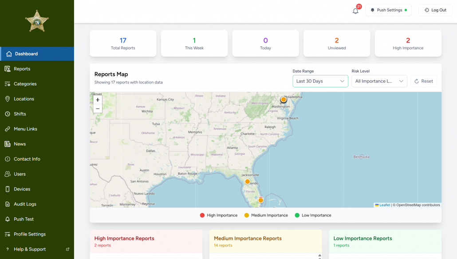The width and height of the screenshot is (457, 259).
Task: Click the Log Out button
Action: (435, 10)
